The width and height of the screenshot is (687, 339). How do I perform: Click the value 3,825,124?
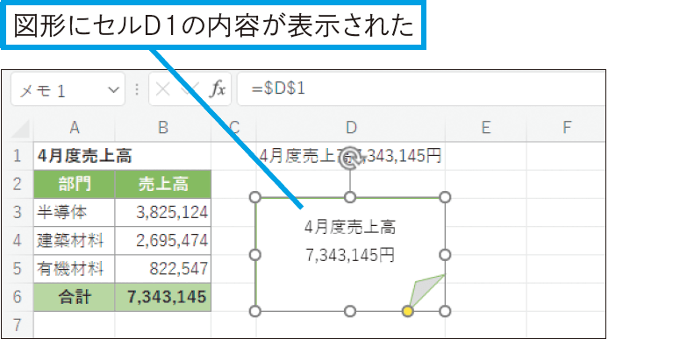163,212
